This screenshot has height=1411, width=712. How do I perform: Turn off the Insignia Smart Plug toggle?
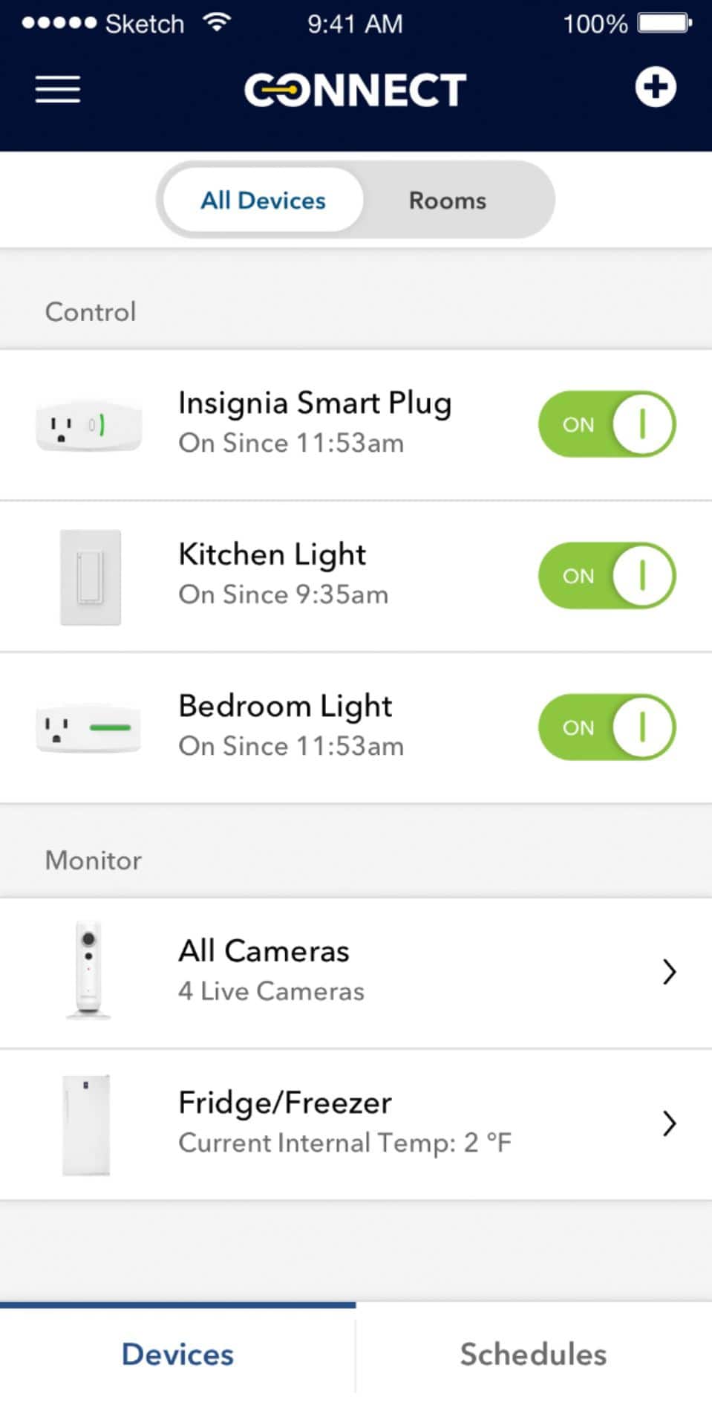click(x=607, y=424)
